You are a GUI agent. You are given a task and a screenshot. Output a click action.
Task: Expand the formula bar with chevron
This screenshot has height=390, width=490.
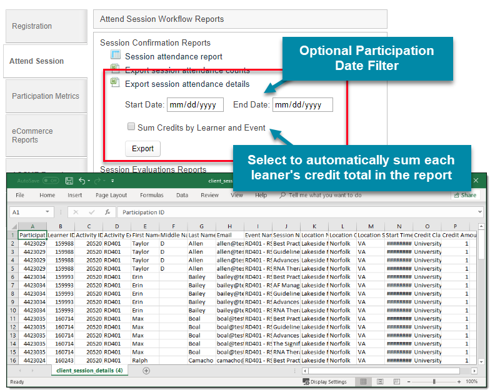[480, 212]
